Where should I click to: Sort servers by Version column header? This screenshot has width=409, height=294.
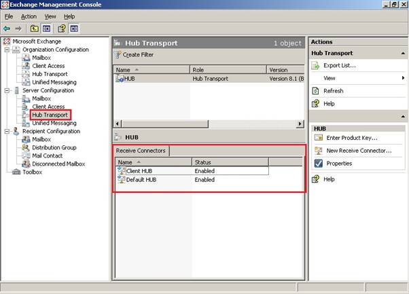point(285,70)
